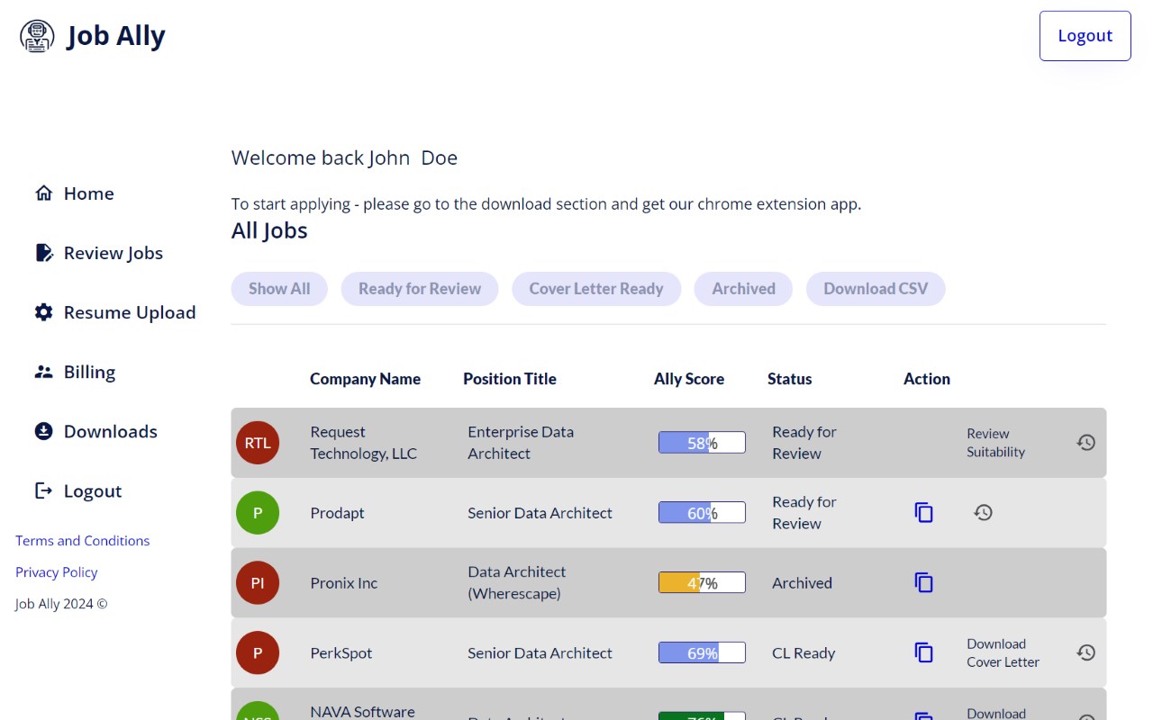The image size is (1153, 720).
Task: Select the Pronix Inc company name
Action: (344, 583)
